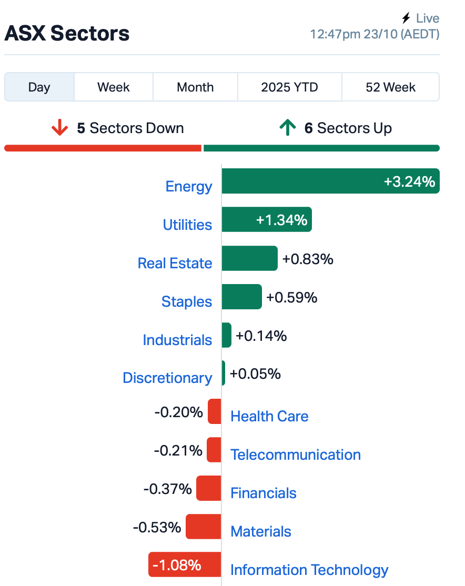465x586 pixels.
Task: Select the Day timeframe tab
Action: pyautogui.click(x=39, y=87)
